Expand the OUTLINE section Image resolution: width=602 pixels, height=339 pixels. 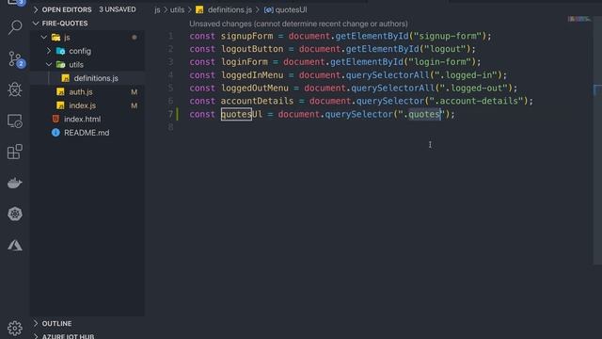click(36, 323)
